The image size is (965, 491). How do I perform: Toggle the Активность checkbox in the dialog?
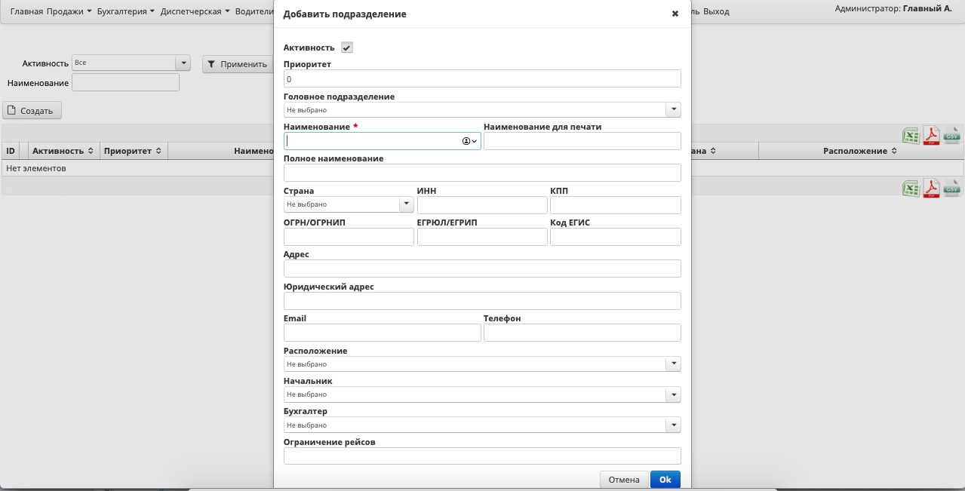tap(347, 48)
